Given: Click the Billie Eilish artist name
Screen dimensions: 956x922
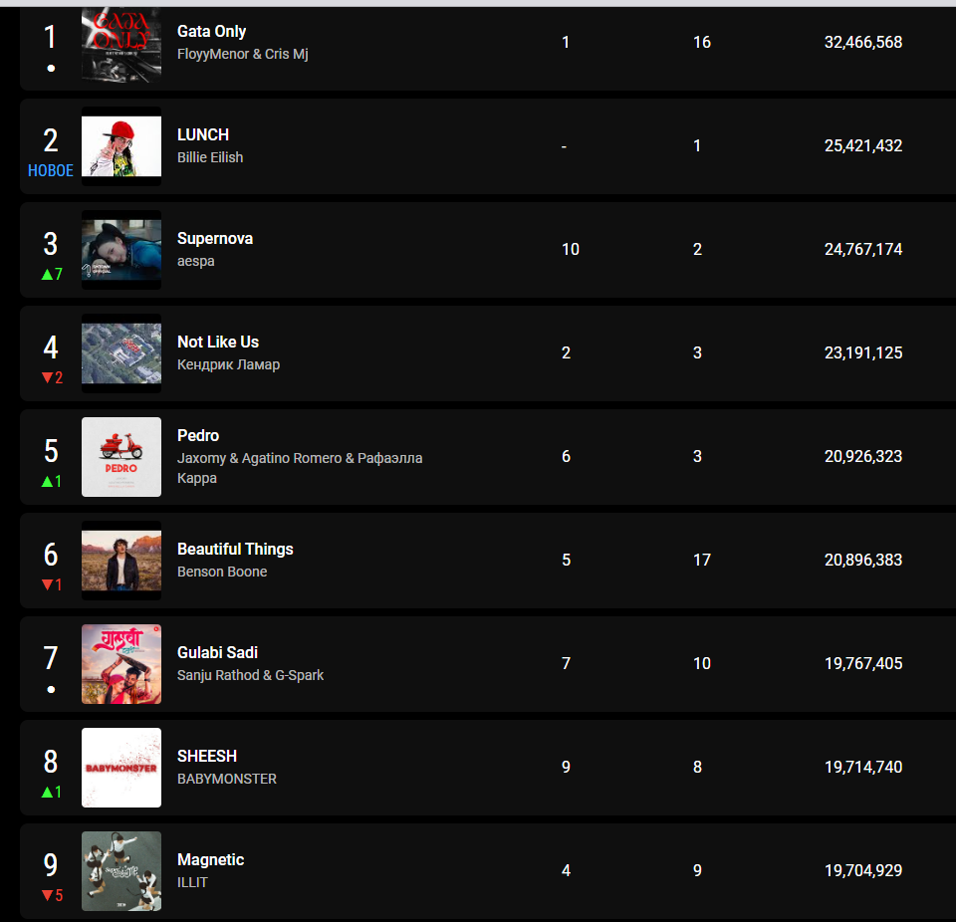Looking at the screenshot, I should coord(210,157).
